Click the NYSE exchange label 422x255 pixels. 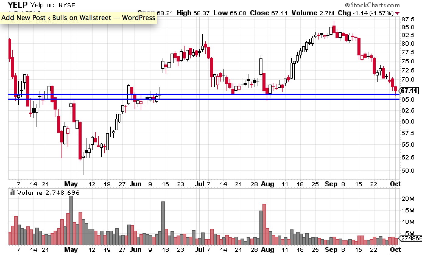pos(66,5)
